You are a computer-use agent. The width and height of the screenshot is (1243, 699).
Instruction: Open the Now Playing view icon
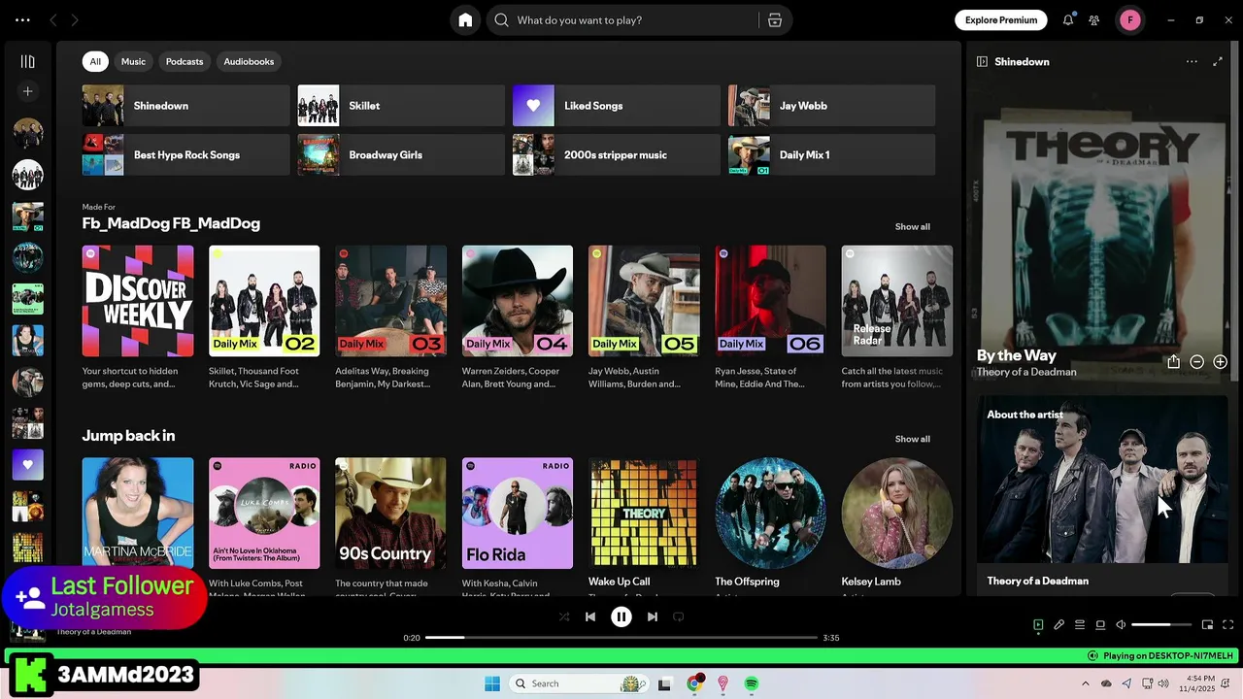tap(1038, 625)
